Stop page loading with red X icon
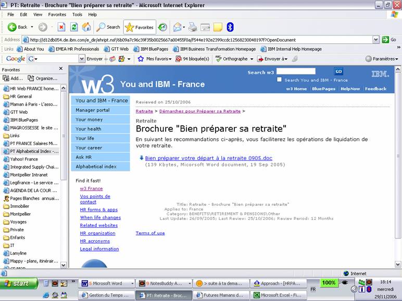The image size is (402, 301). [x=61, y=27]
